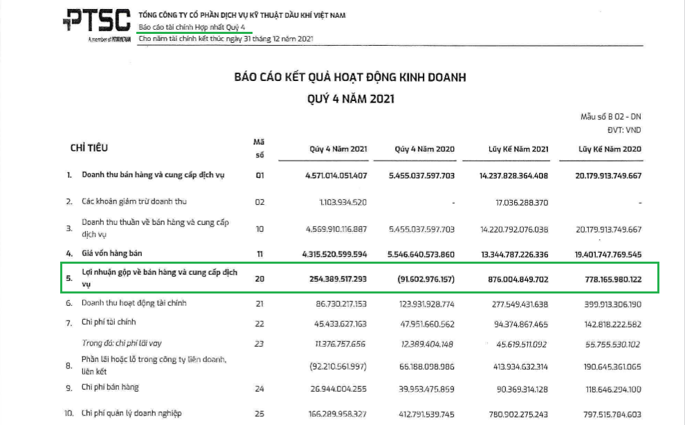Click value '45.619.511.092'
685x425 pixels.
click(x=522, y=345)
